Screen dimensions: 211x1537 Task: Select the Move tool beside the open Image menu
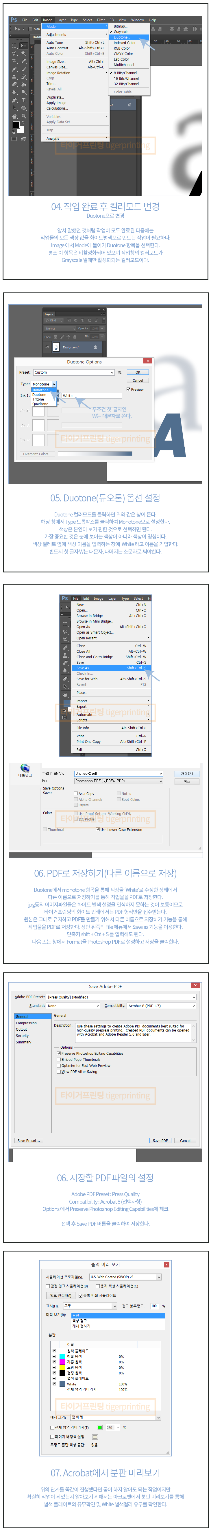24,46
